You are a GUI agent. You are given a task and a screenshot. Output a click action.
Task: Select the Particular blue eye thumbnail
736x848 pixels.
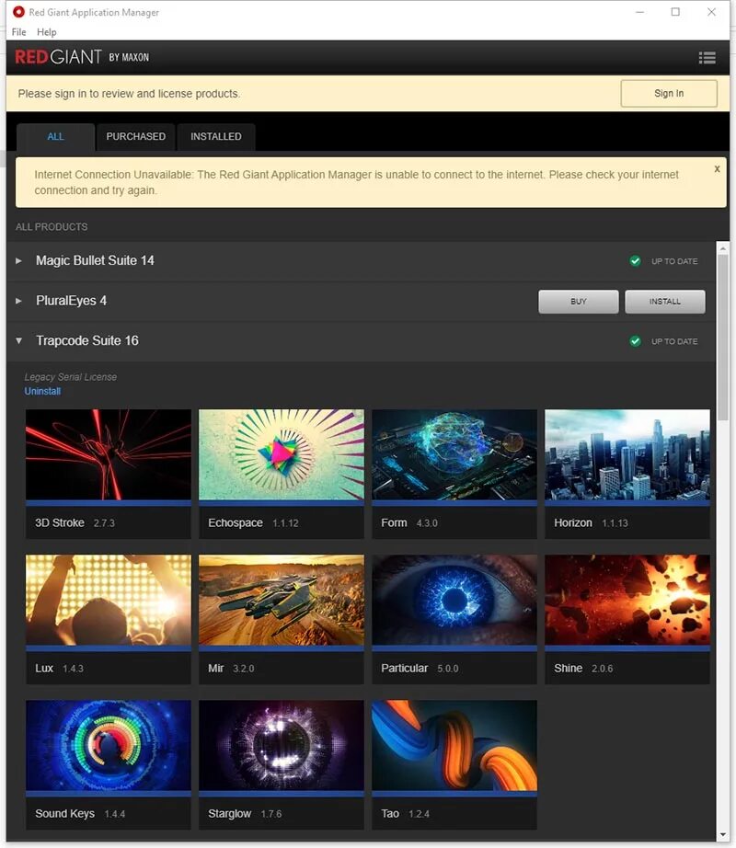pos(454,600)
